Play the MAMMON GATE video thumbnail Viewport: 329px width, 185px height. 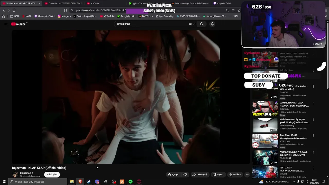(x=265, y=108)
